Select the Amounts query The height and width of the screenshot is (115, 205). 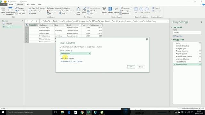tap(9, 24)
